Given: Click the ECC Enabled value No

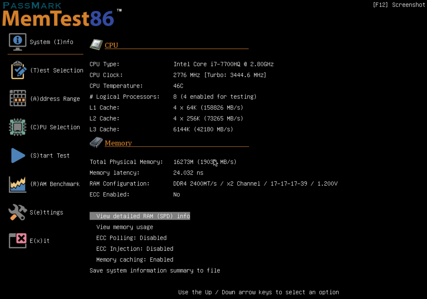Looking at the screenshot, I should (x=176, y=194).
